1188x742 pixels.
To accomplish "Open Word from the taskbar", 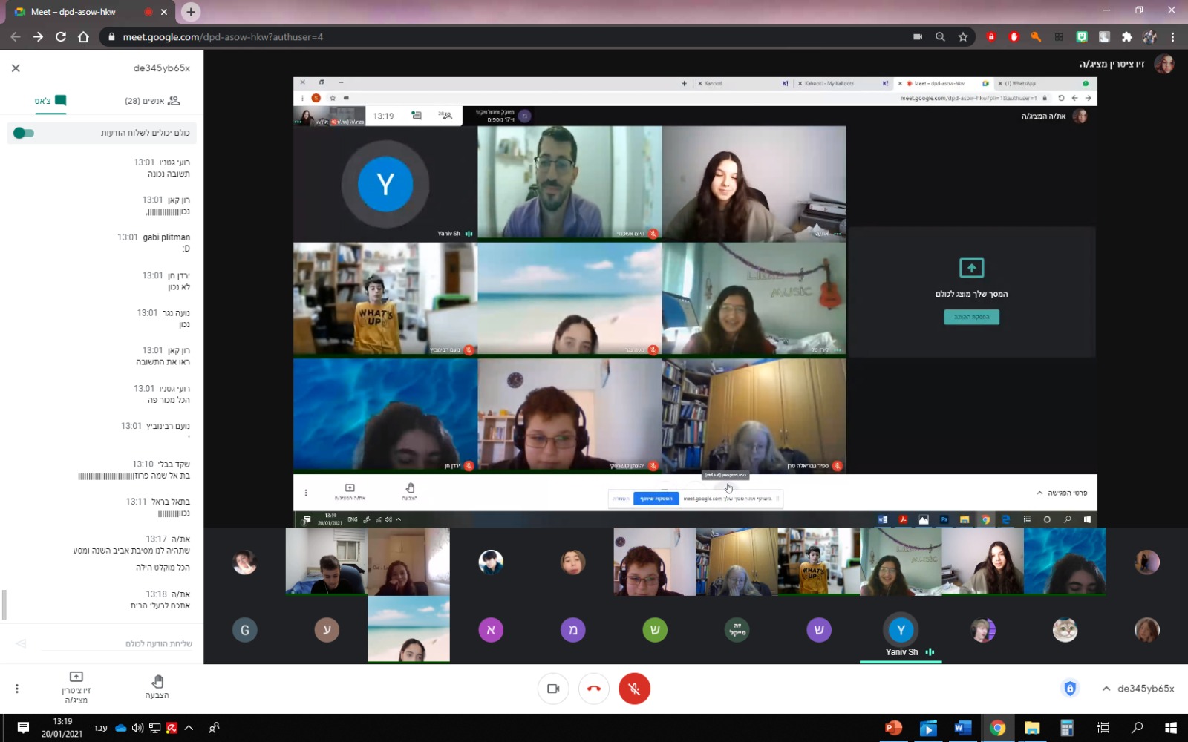I will click(962, 728).
